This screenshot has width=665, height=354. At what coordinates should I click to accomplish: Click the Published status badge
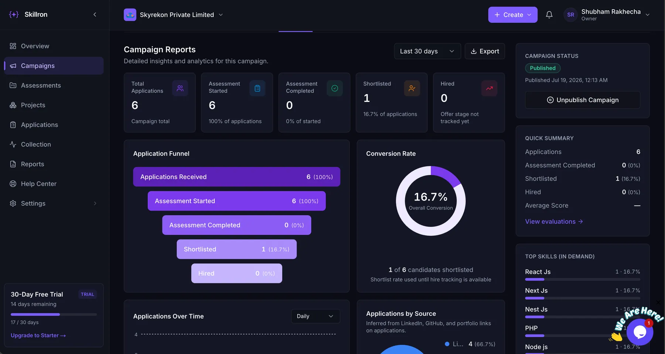[543, 68]
